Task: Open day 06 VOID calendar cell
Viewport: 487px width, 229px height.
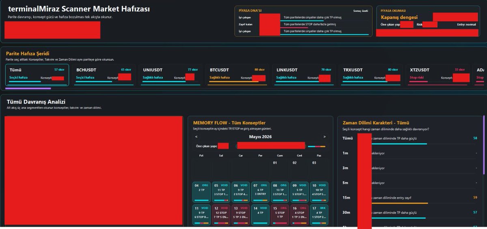Action: pyautogui.click(x=241, y=192)
